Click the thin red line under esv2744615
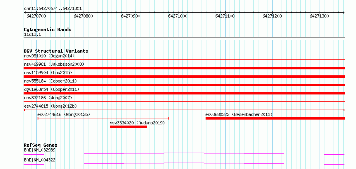The image size is (356, 169). tap(184, 110)
